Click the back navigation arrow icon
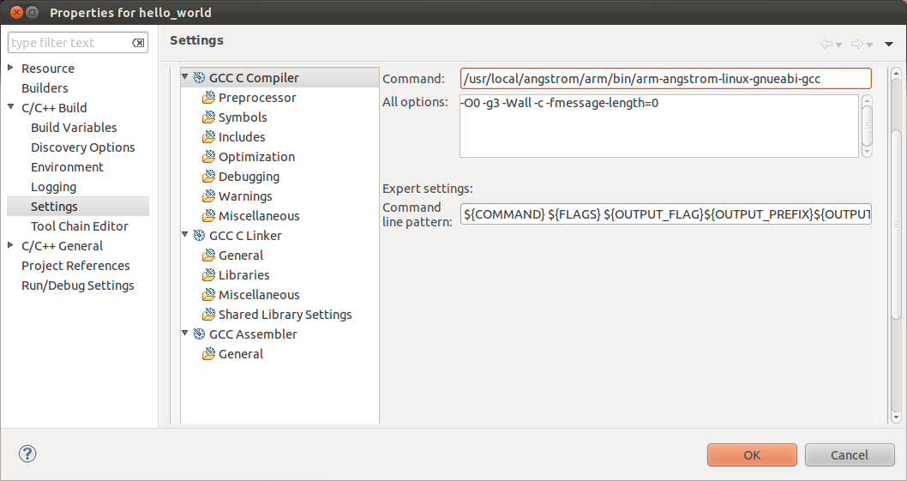907x481 pixels. point(826,44)
